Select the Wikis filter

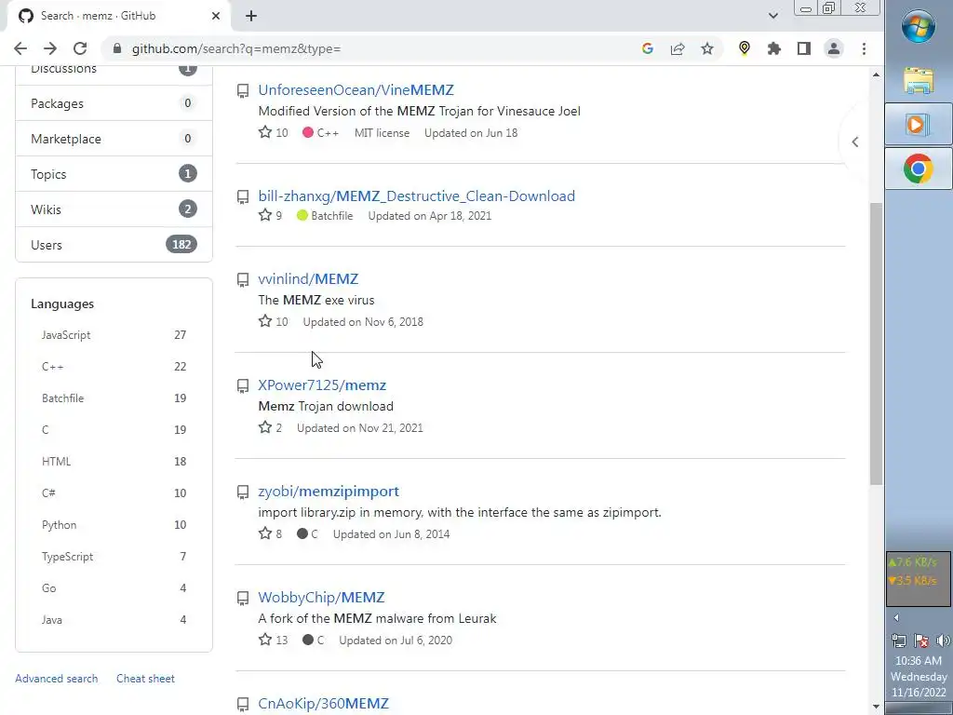114,209
